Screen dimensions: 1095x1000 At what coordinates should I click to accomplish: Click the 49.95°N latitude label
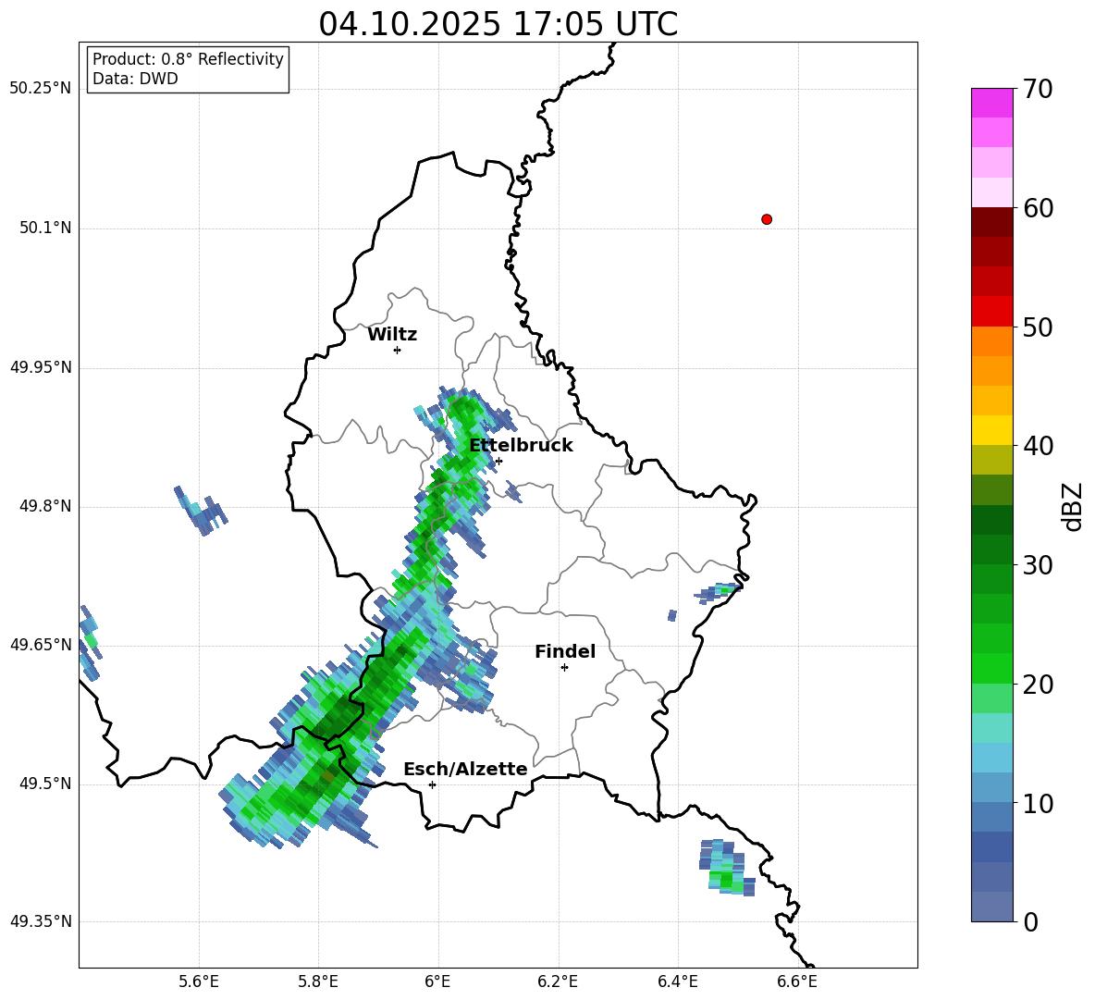tap(41, 366)
